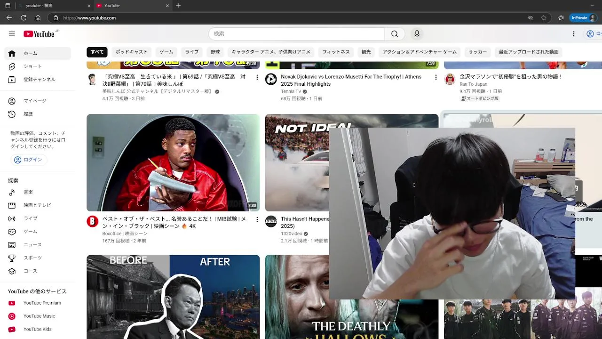Select the フィットネス filter chip

point(336,52)
